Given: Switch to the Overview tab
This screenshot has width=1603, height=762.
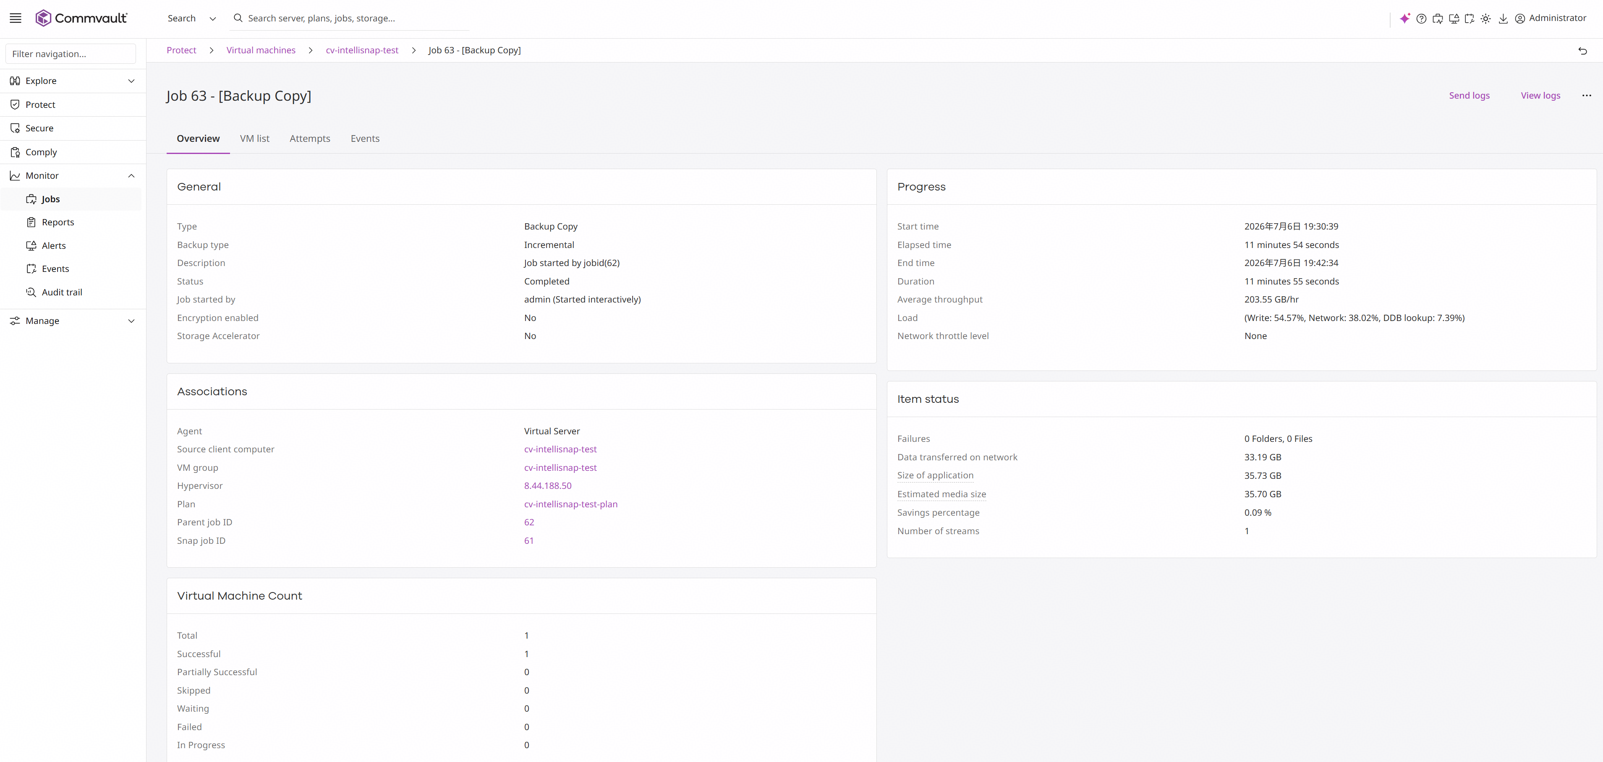Looking at the screenshot, I should (x=198, y=139).
